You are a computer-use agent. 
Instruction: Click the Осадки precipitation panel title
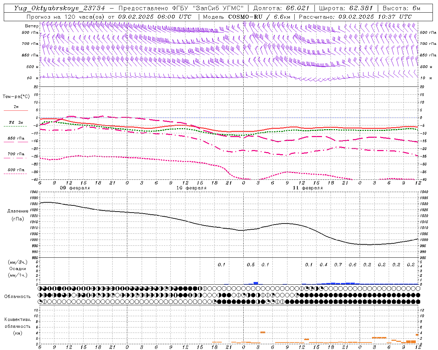click(x=18, y=269)
